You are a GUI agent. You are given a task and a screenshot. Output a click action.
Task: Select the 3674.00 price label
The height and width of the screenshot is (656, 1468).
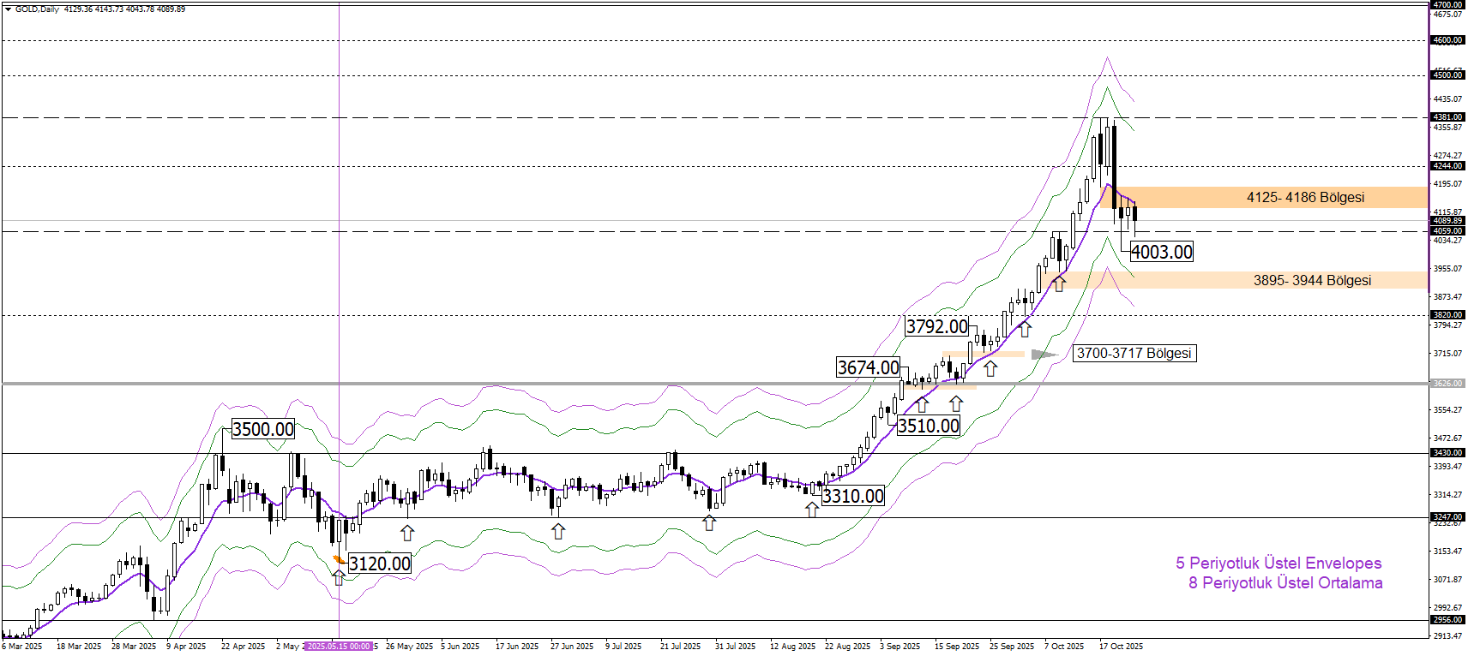click(x=868, y=367)
